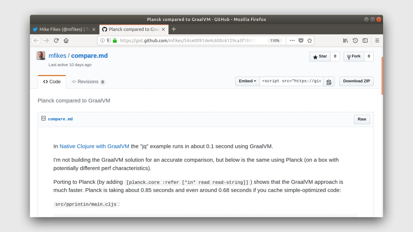Viewport: 413px width, 232px height.
Task: View the green padlock connection details
Action: [x=115, y=40]
